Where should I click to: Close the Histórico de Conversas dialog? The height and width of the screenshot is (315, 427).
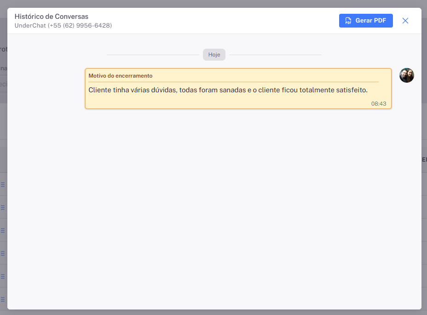pos(405,21)
